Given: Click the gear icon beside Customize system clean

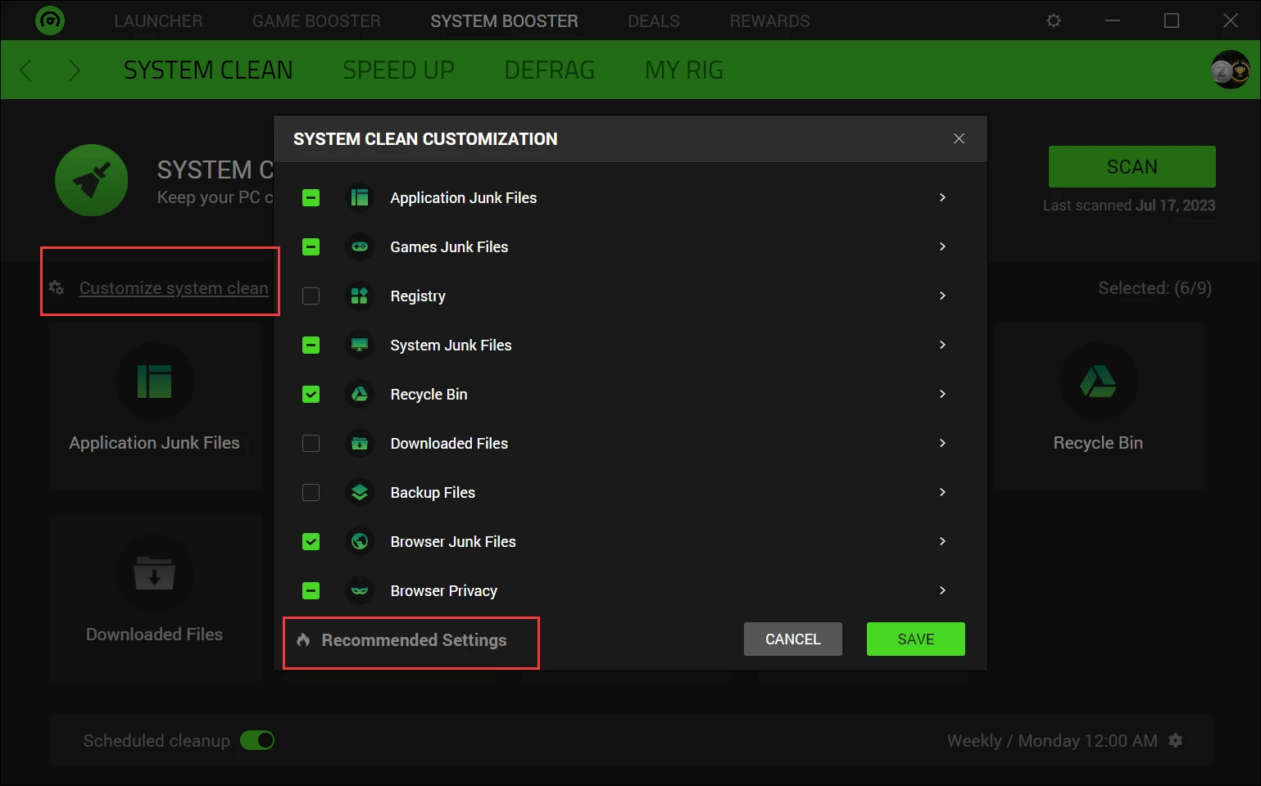Looking at the screenshot, I should [x=57, y=287].
